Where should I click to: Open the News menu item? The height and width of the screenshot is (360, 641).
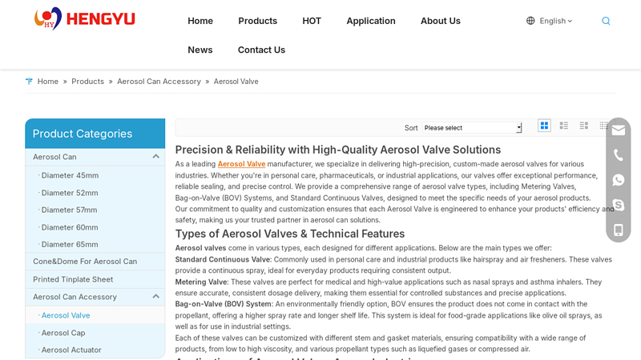pyautogui.click(x=200, y=50)
